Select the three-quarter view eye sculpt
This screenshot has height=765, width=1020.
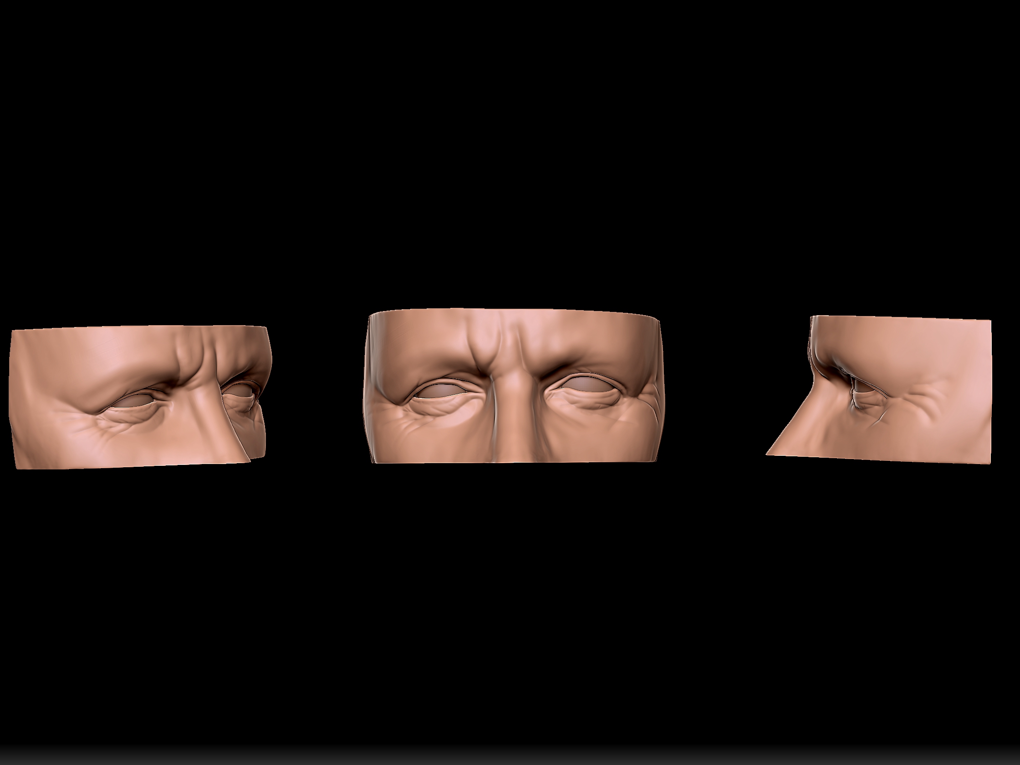140,397
